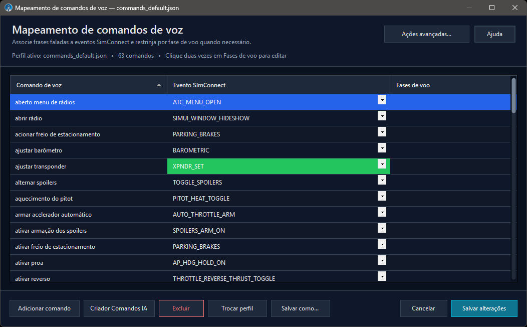Open dropdown for ATC_MENU_OPEN event
Screen dimensions: 527x327
[382, 100]
